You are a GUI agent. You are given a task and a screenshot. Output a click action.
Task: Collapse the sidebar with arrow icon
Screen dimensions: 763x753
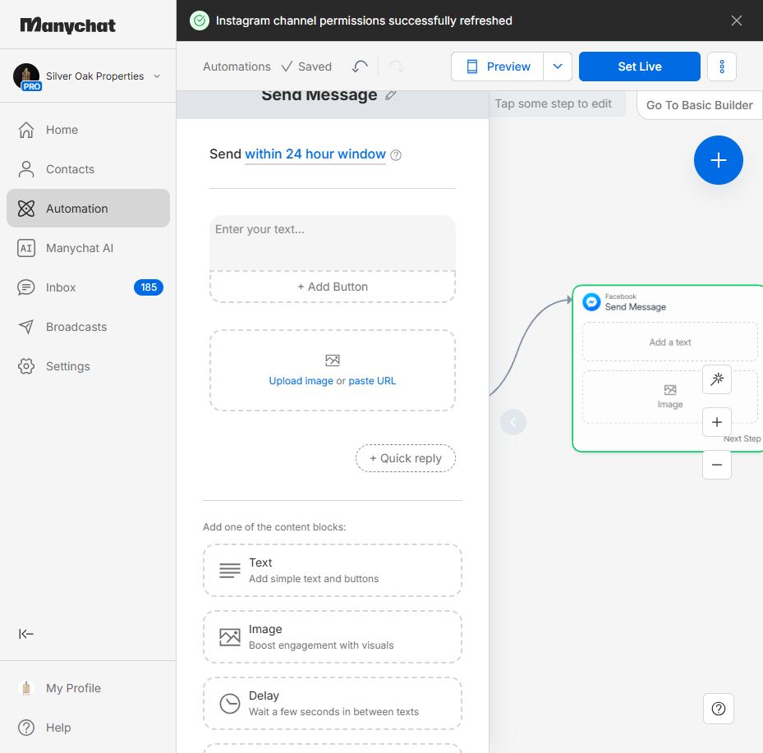(x=26, y=634)
